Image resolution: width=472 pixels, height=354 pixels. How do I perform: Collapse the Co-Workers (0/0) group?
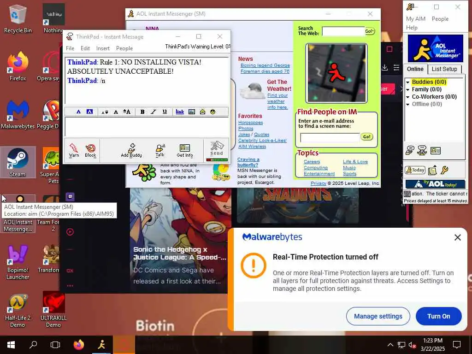(407, 97)
